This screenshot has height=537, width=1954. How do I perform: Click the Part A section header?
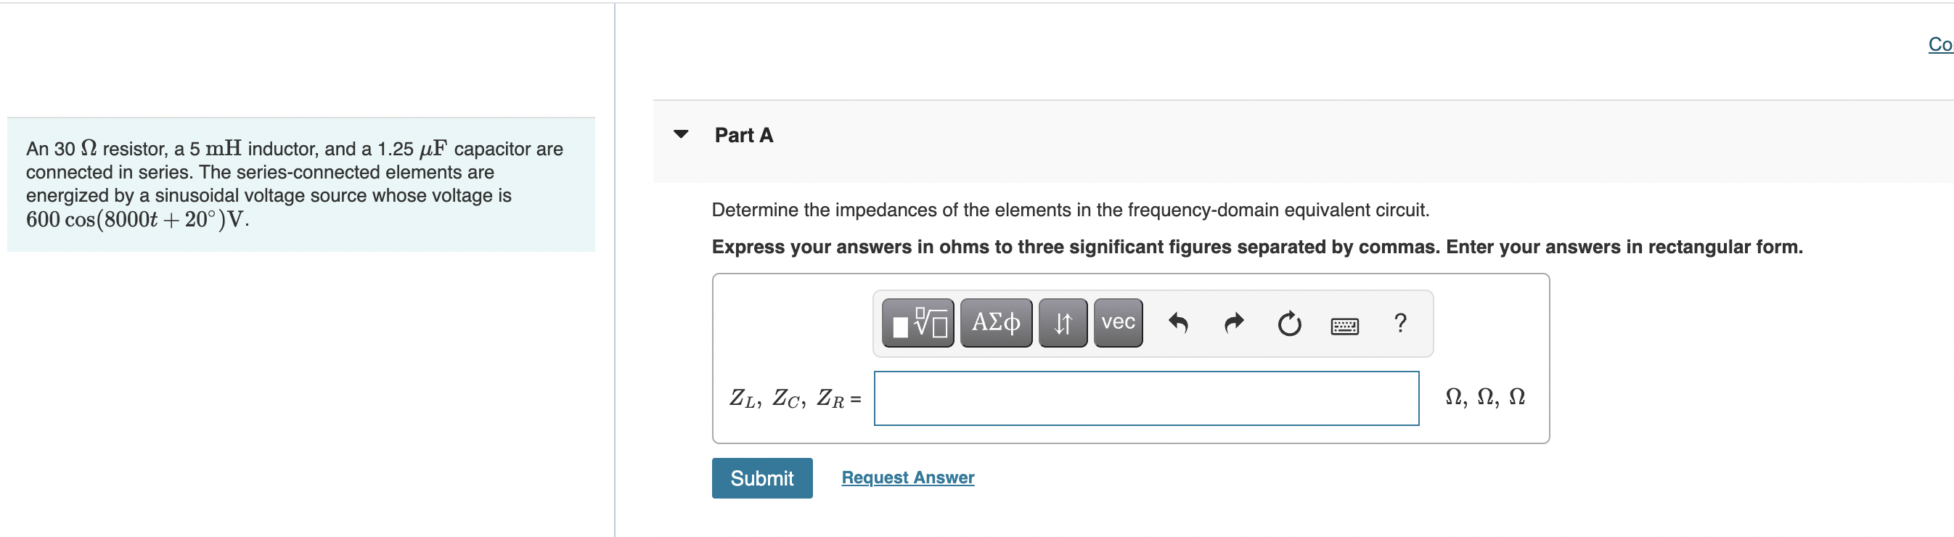(743, 135)
